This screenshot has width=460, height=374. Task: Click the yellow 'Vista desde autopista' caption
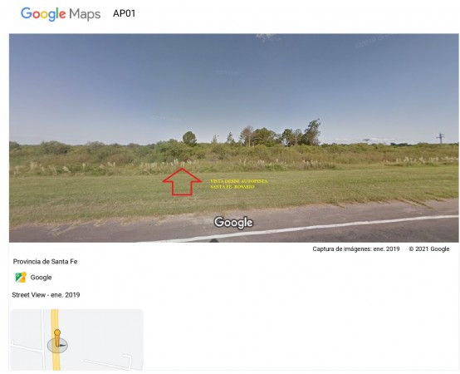tap(239, 184)
